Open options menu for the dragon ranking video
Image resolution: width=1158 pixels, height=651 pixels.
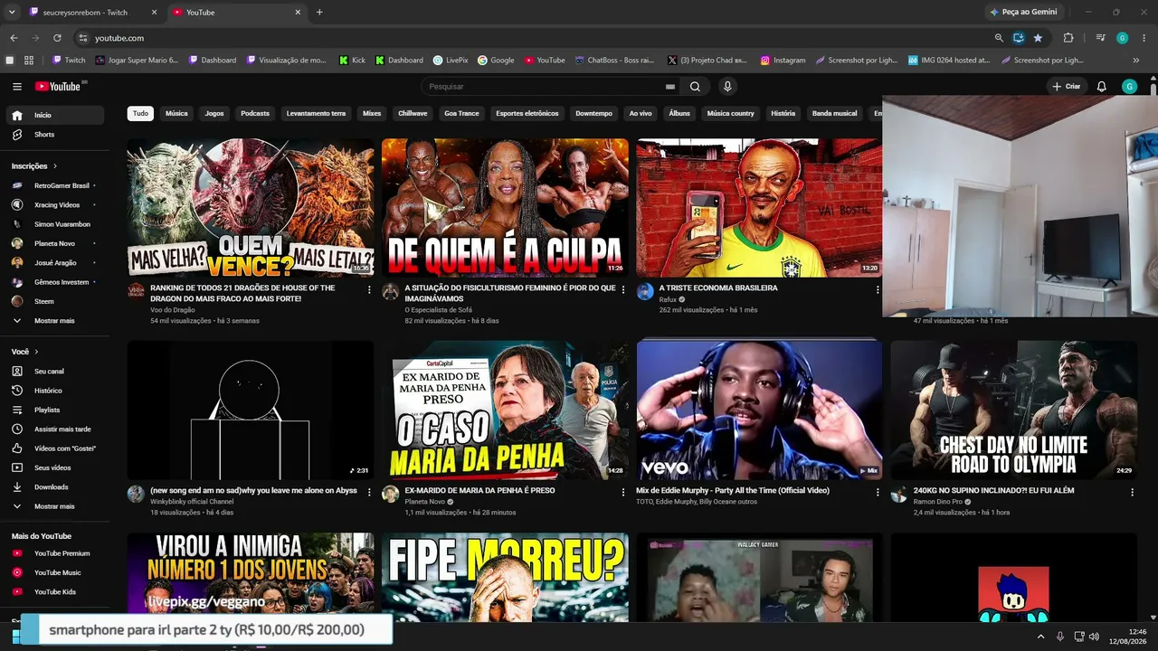point(369,290)
